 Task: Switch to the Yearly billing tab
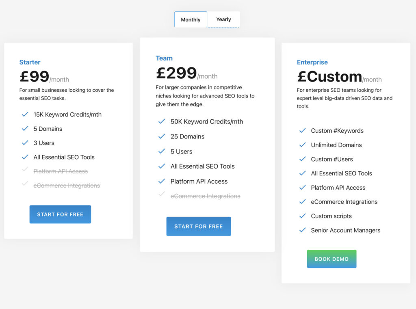(223, 19)
